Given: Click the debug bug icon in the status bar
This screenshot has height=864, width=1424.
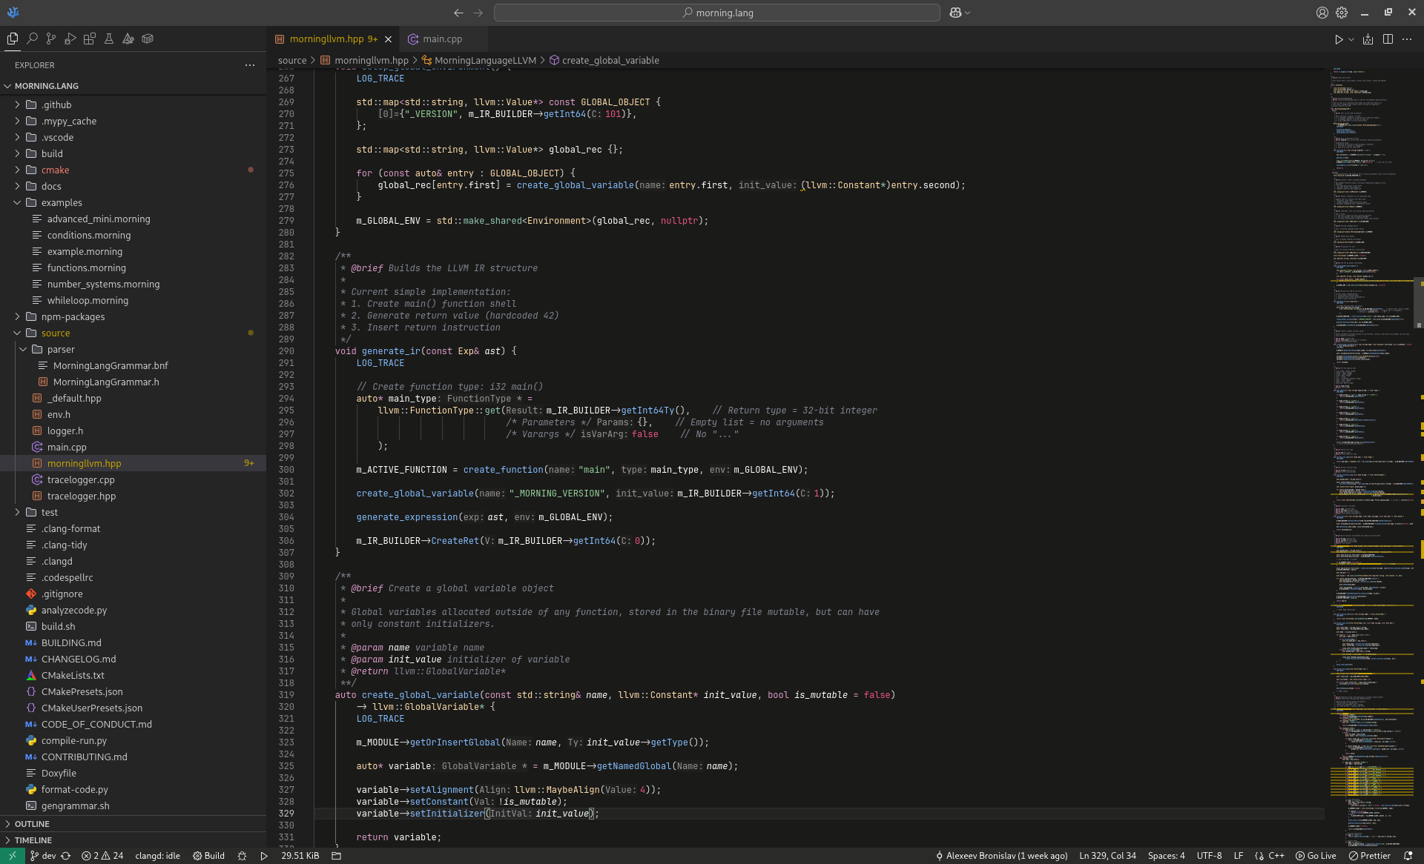Looking at the screenshot, I should [x=242, y=856].
